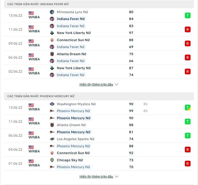
Task: Click the Minnesota Lynx team logo
Action: click(x=52, y=12)
